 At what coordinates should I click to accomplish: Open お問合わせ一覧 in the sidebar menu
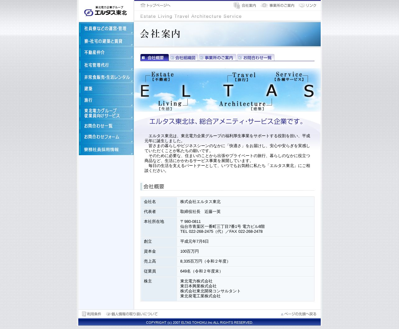click(106, 125)
